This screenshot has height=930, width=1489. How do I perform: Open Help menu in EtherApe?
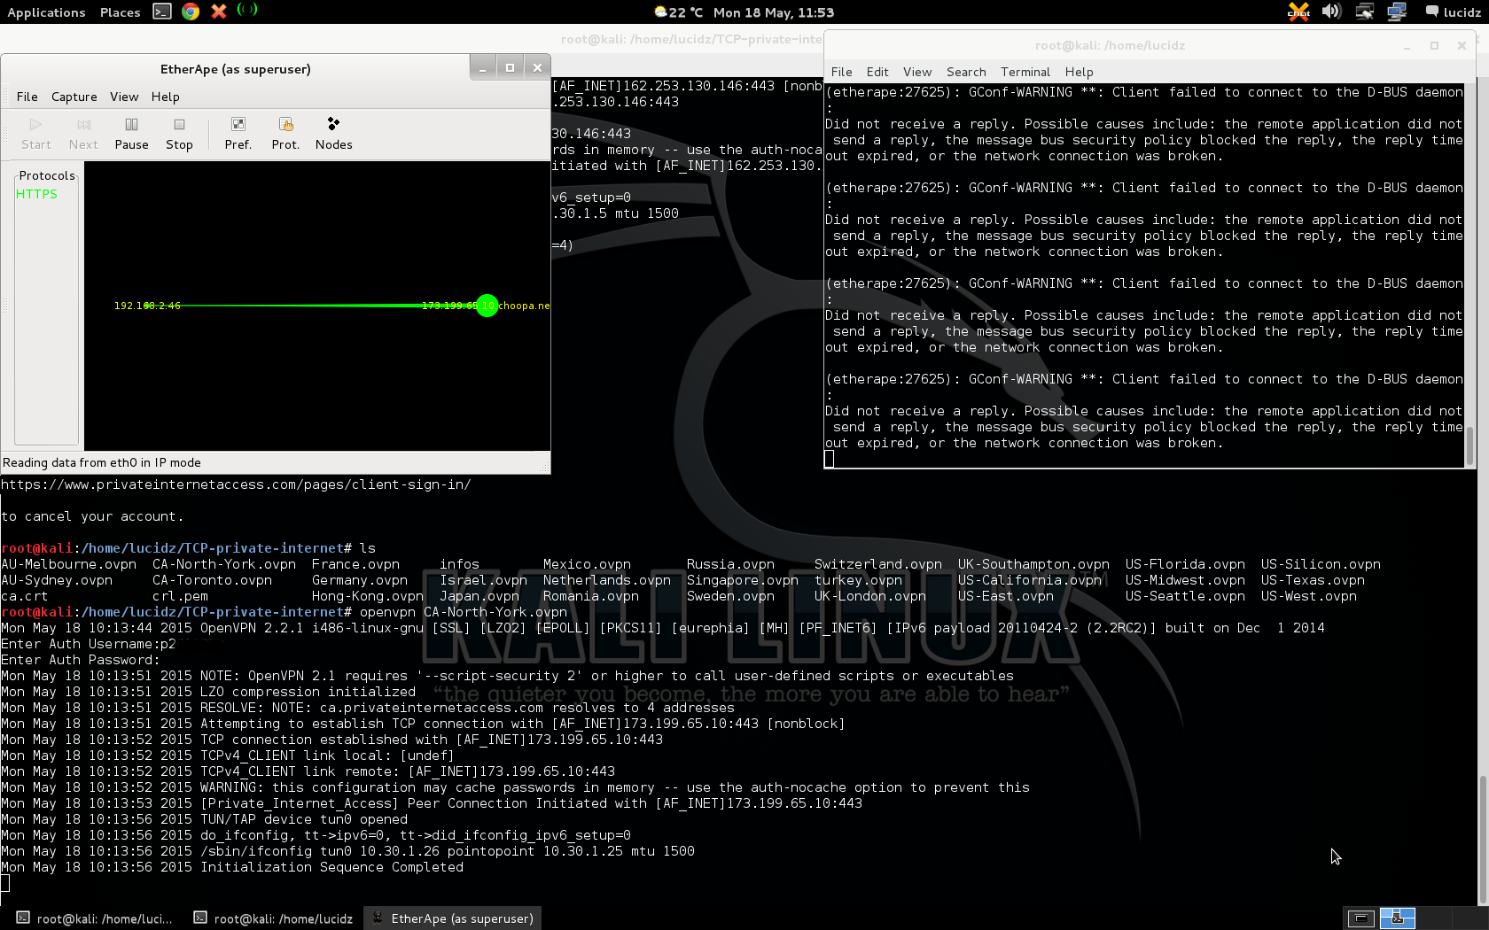click(165, 97)
